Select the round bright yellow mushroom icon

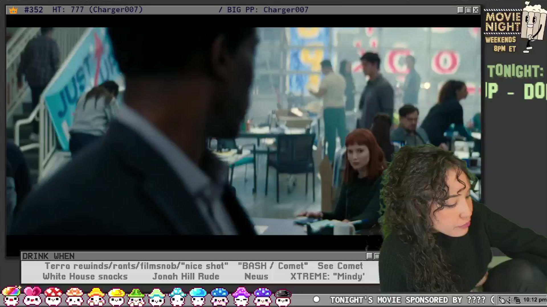117,296
